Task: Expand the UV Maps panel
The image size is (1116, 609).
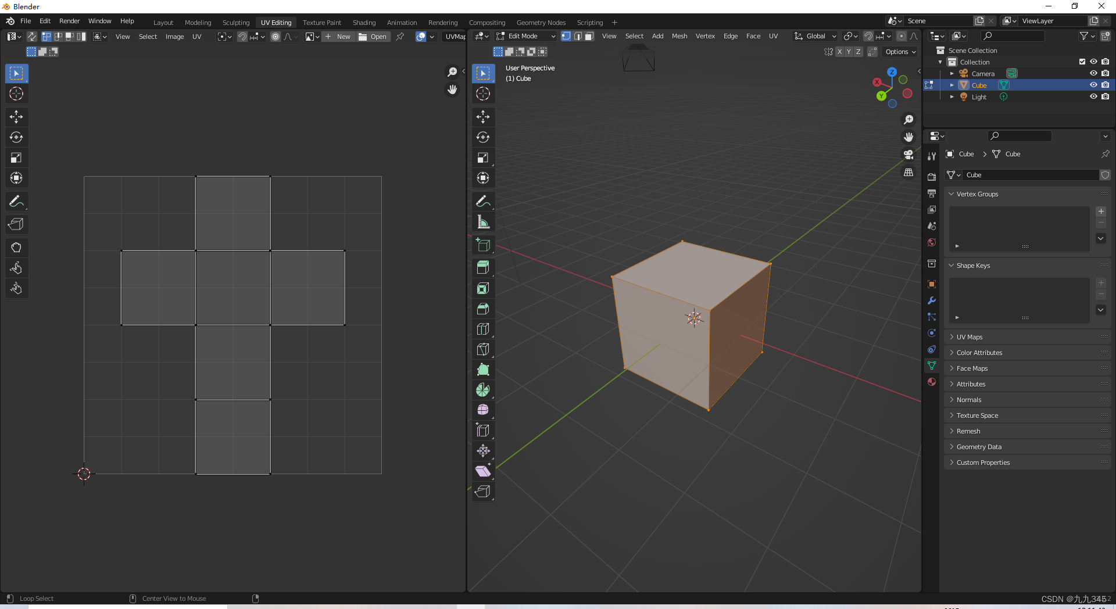Action: 970,337
